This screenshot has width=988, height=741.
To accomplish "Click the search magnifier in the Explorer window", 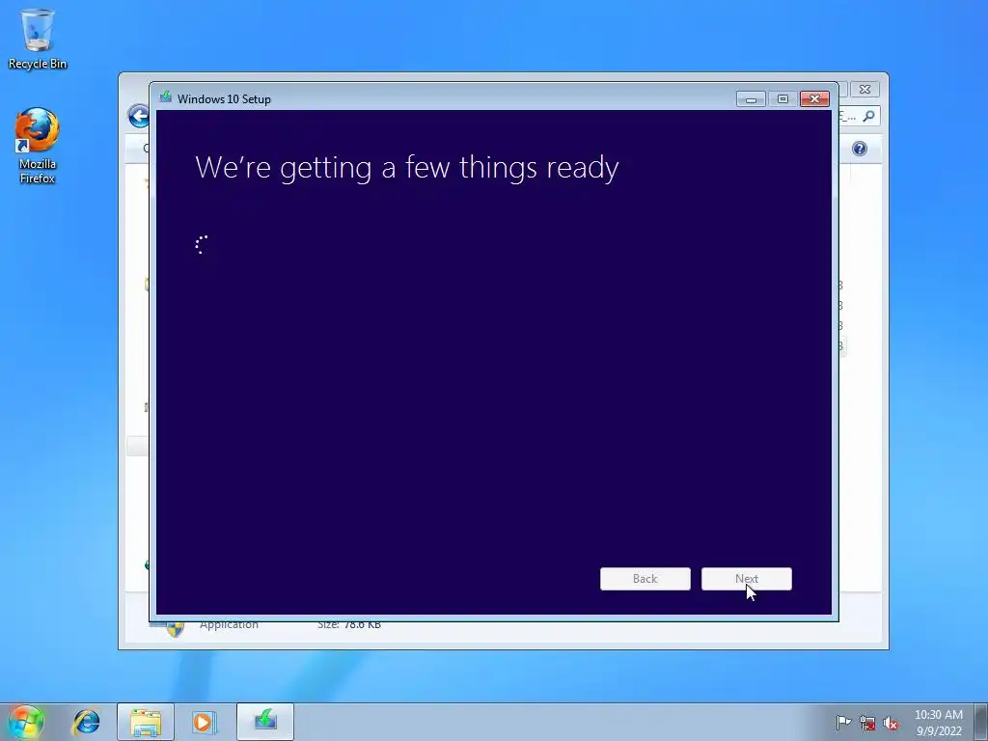I will 868,116.
